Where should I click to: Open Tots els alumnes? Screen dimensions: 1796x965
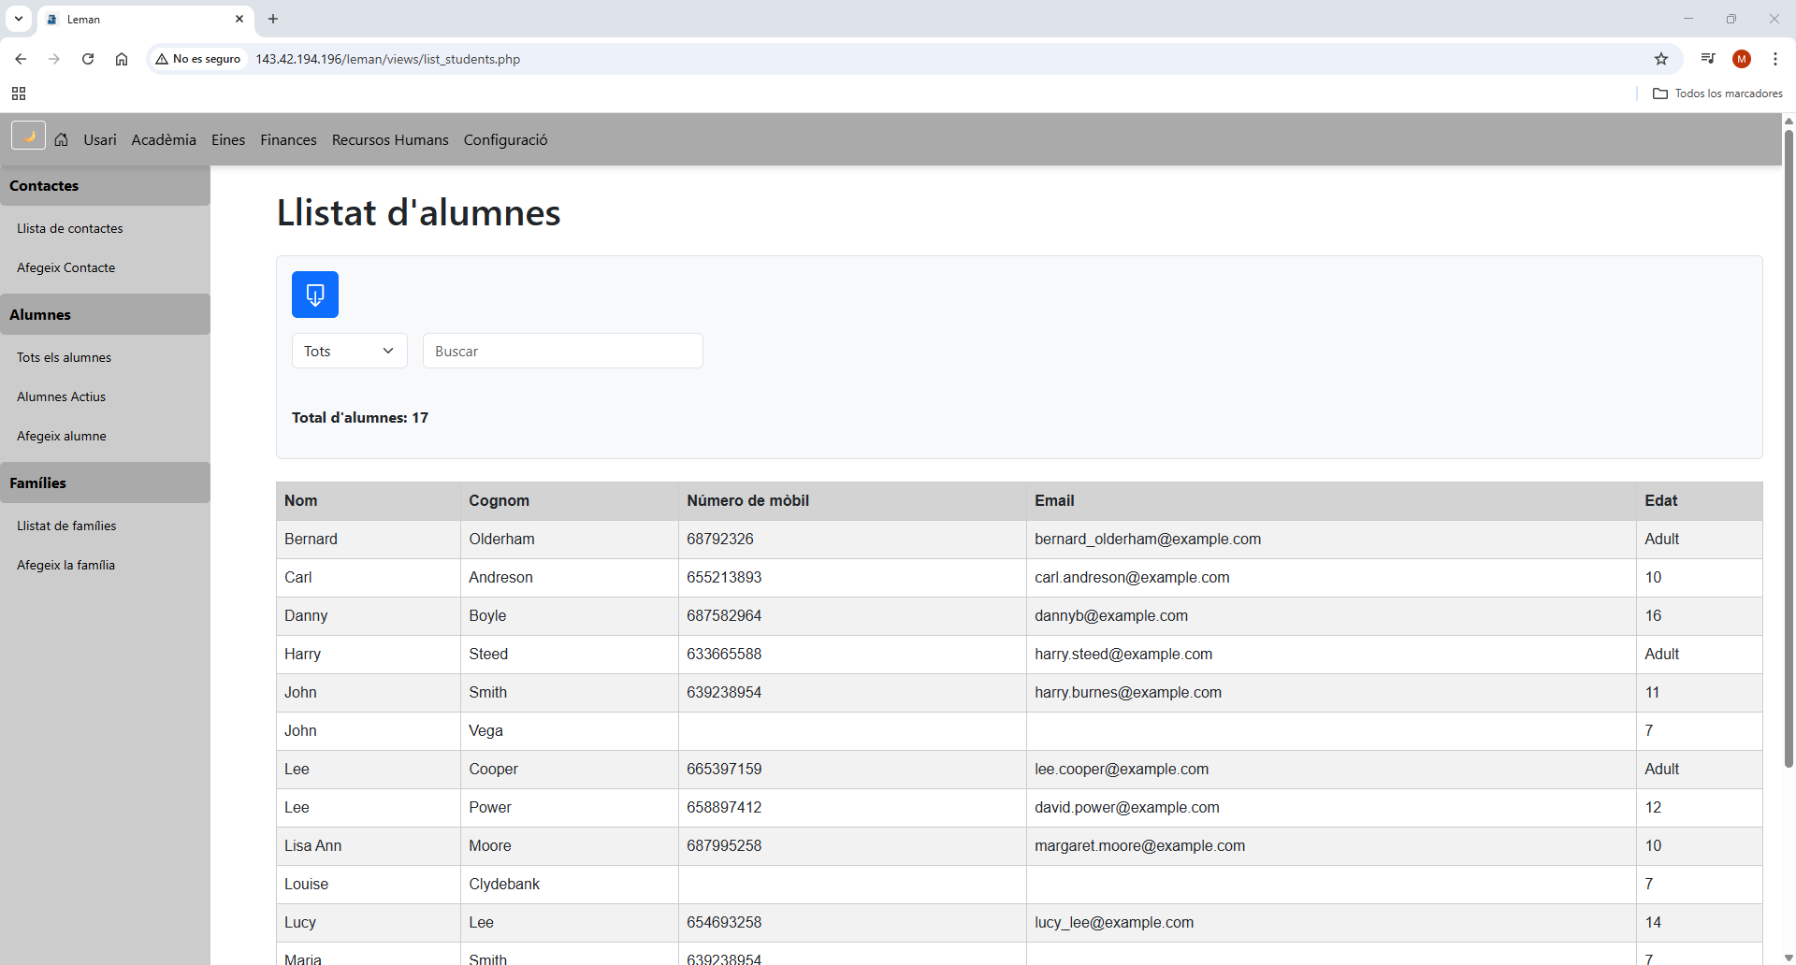pyautogui.click(x=65, y=357)
